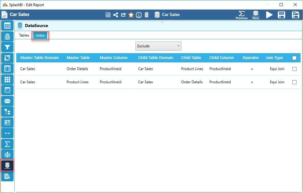Screen dimensions: 303x193
Task: Click the Child Table column header
Action: coord(191,58)
